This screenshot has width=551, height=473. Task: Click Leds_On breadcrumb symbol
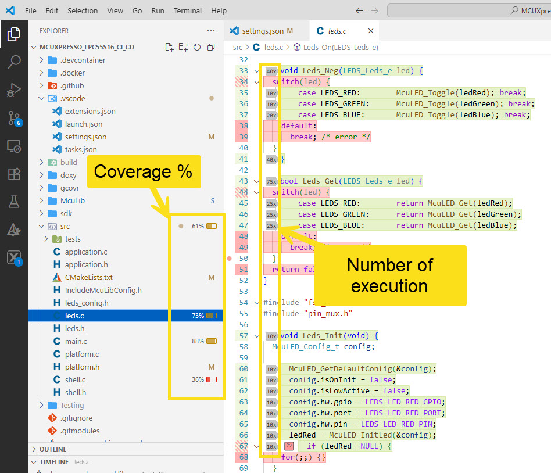340,47
